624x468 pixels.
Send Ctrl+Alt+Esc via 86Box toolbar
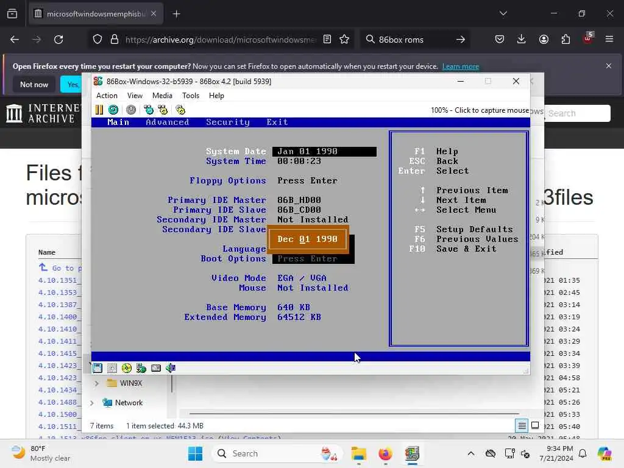pyautogui.click(x=163, y=110)
